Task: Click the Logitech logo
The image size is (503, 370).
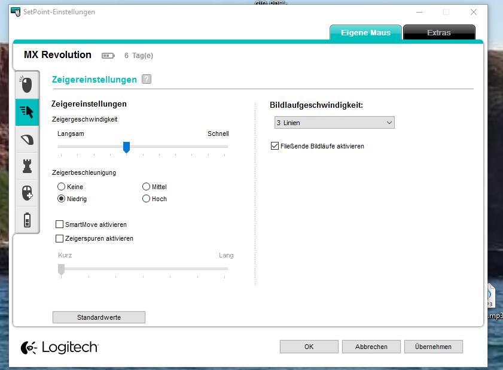Action: coord(60,347)
